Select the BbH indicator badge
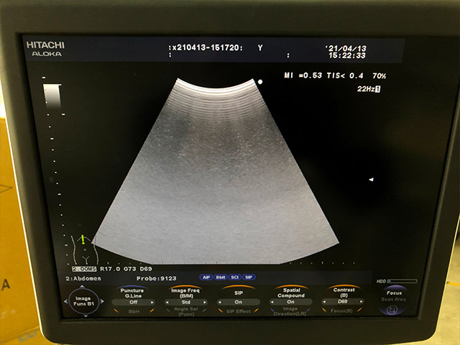This screenshot has height=345, width=460. (x=220, y=277)
